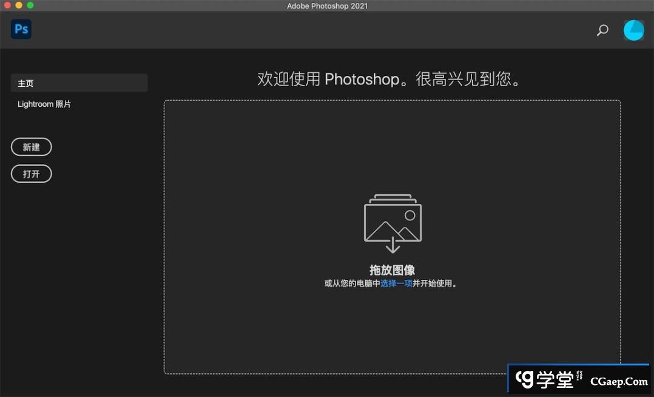Image resolution: width=654 pixels, height=397 pixels.
Task: Click the Adobe Photoshop 2021 window title
Action: pyautogui.click(x=327, y=5)
